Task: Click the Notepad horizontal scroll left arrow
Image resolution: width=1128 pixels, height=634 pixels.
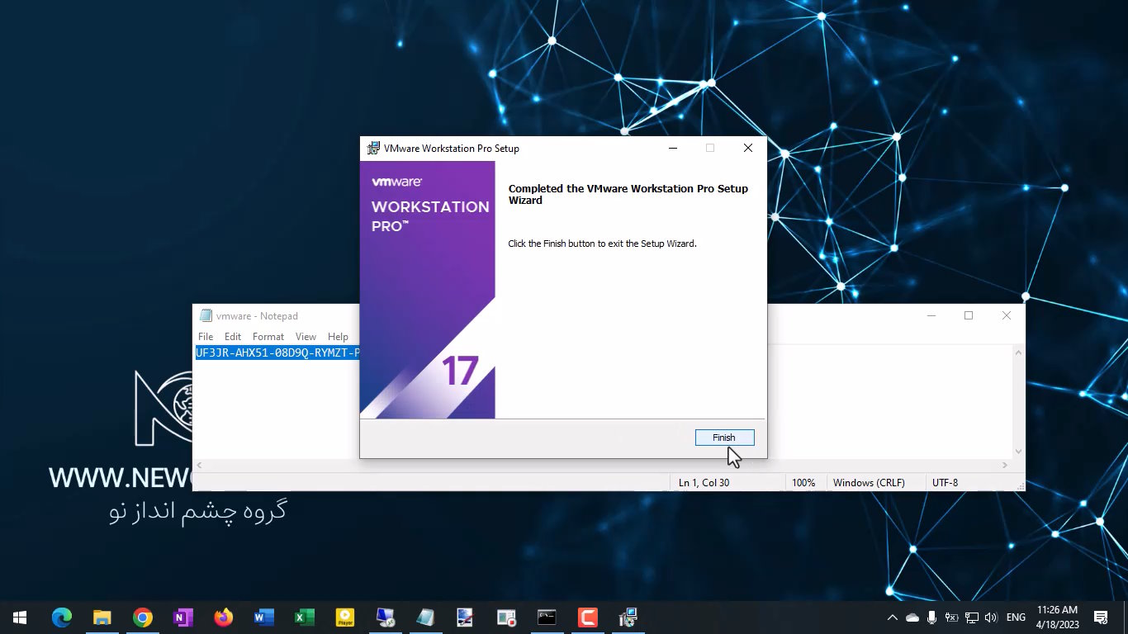Action: [x=199, y=466]
